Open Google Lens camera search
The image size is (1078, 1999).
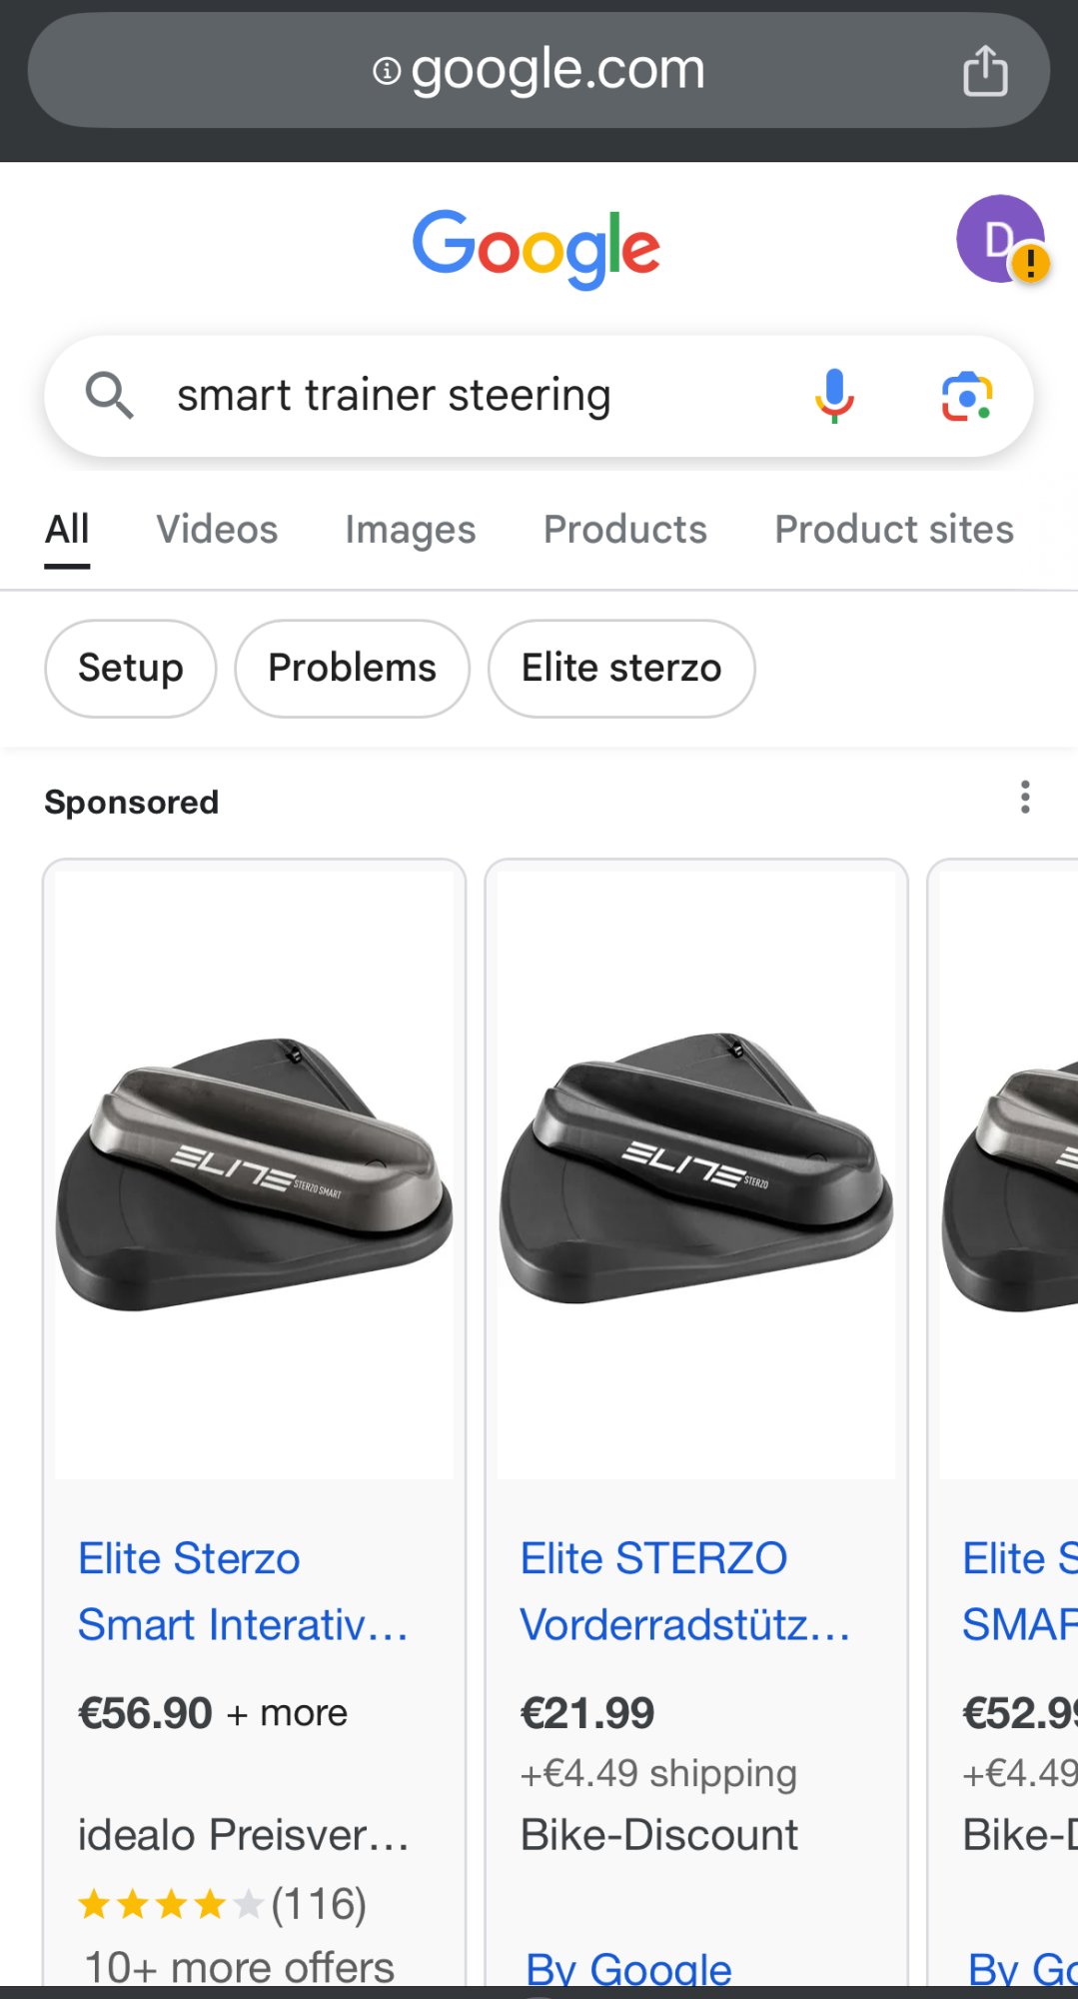[x=966, y=396]
